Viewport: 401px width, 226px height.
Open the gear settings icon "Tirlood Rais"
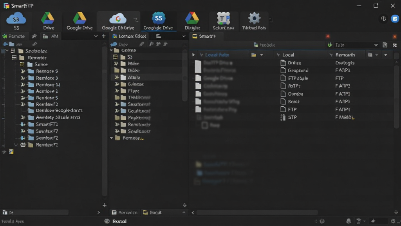coord(254,18)
